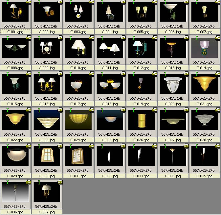Click the green info marker on C-029.jpg
221x215 pixels.
(8, 146)
